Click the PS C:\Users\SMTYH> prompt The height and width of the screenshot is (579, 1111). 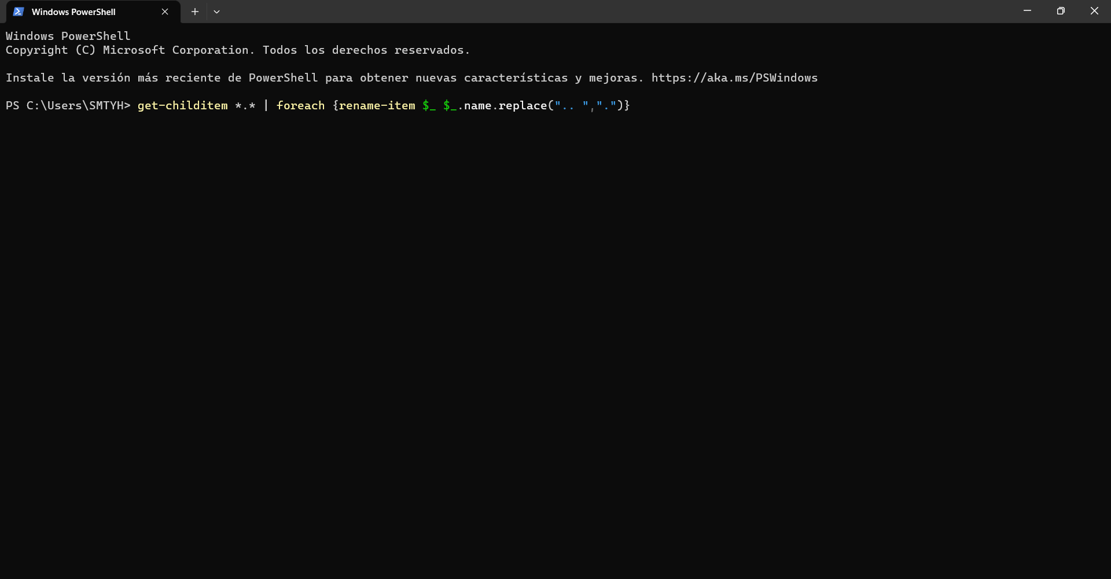[68, 106]
